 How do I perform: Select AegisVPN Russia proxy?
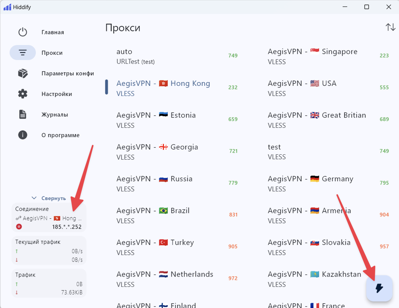coord(177,183)
